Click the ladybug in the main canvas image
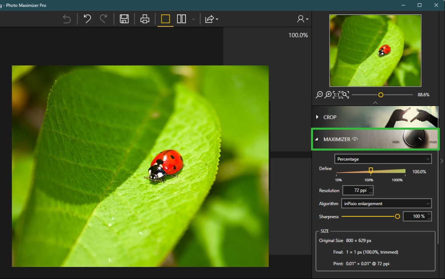This screenshot has width=445, height=279. pos(165,166)
